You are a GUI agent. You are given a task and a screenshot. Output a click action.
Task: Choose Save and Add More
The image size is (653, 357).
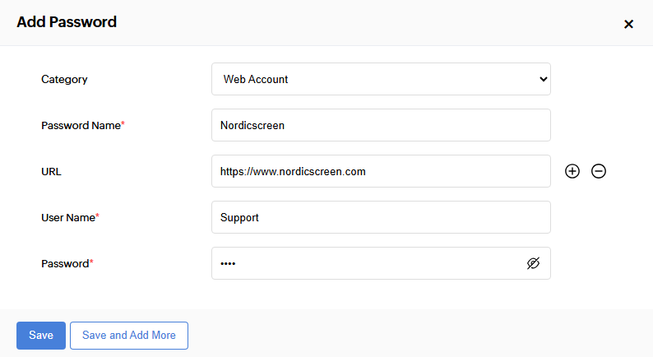(x=129, y=336)
